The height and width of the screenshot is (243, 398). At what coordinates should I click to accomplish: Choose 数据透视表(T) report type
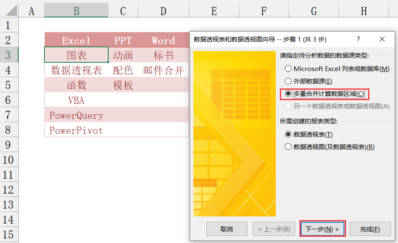[x=309, y=134]
